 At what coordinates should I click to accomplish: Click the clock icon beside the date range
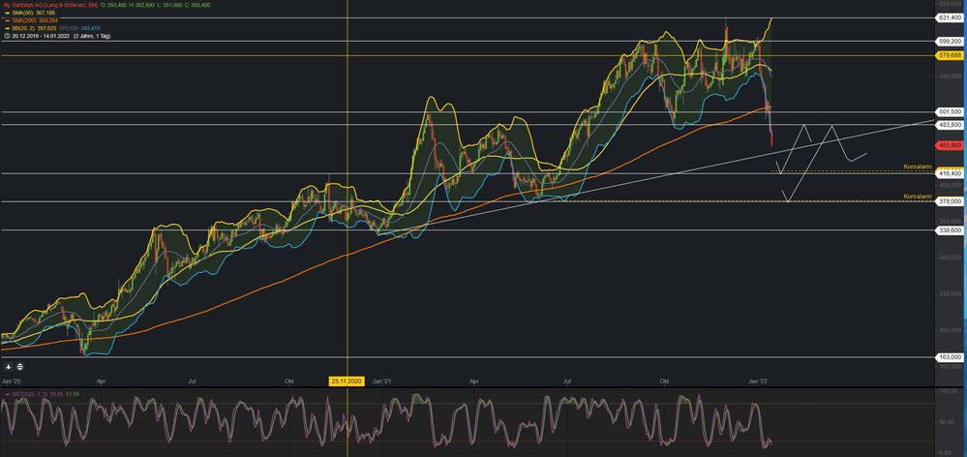click(x=5, y=36)
